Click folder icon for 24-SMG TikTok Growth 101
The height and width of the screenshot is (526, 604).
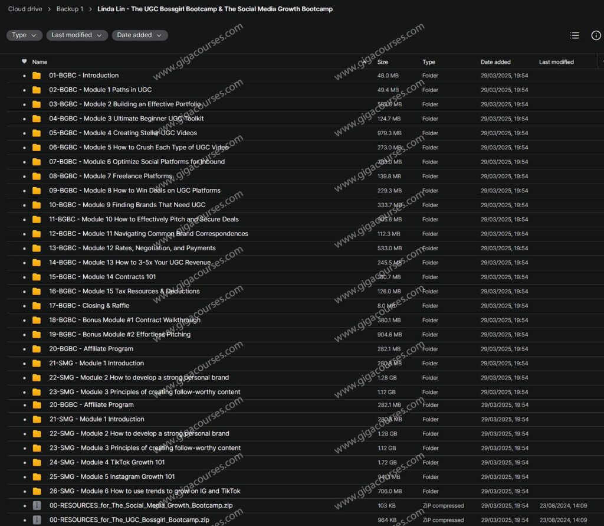click(x=37, y=462)
